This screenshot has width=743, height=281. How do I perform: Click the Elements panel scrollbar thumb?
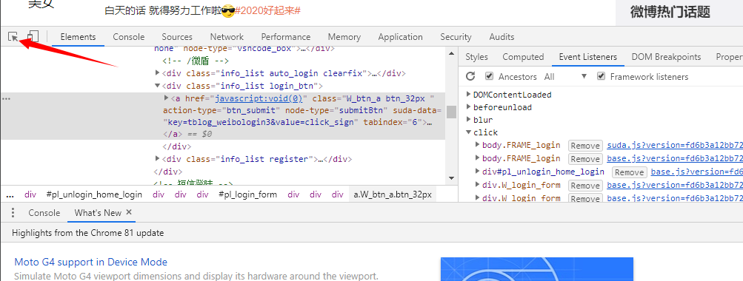451,112
